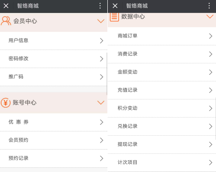Collapse the 会员中心 section chevron
The image size is (216, 172).
point(101,21)
